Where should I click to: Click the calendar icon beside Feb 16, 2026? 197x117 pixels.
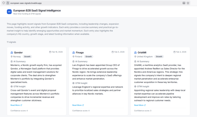click(50, 52)
